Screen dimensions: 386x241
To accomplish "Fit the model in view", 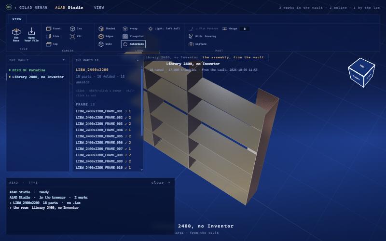I will click(x=76, y=36).
